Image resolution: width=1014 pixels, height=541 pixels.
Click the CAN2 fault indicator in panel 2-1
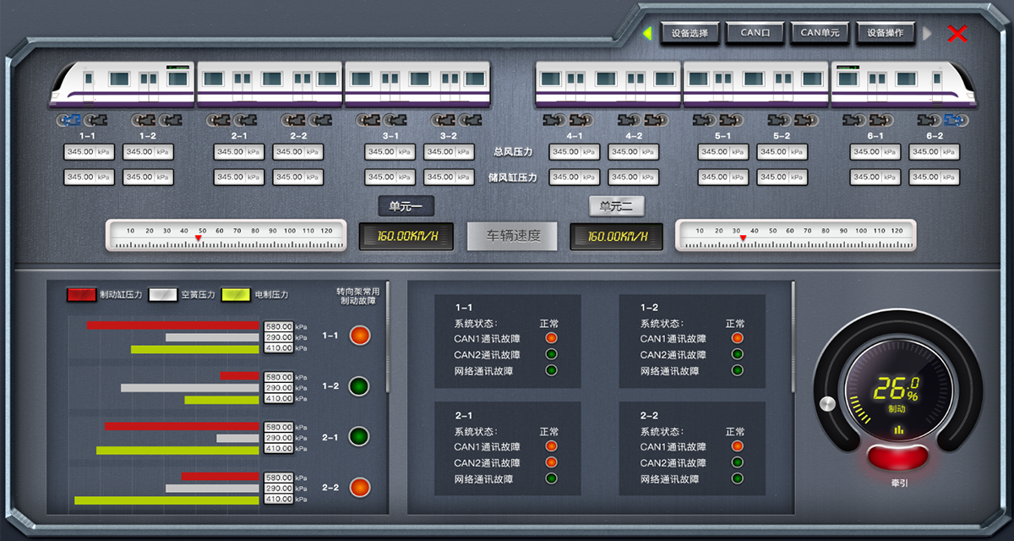[x=552, y=462]
